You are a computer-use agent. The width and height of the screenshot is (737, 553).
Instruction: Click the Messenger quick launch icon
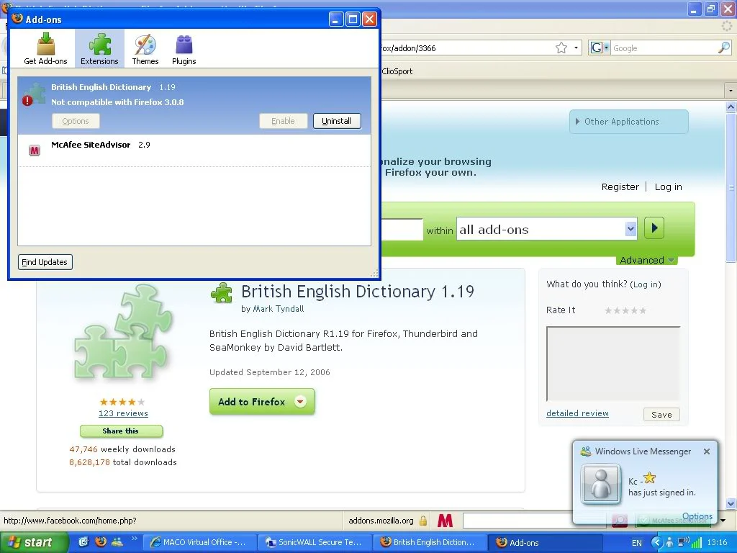point(117,541)
